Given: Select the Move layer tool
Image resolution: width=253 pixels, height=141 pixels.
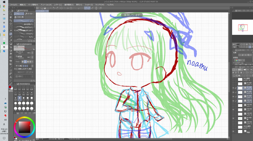Looking at the screenshot, I should point(11,24).
